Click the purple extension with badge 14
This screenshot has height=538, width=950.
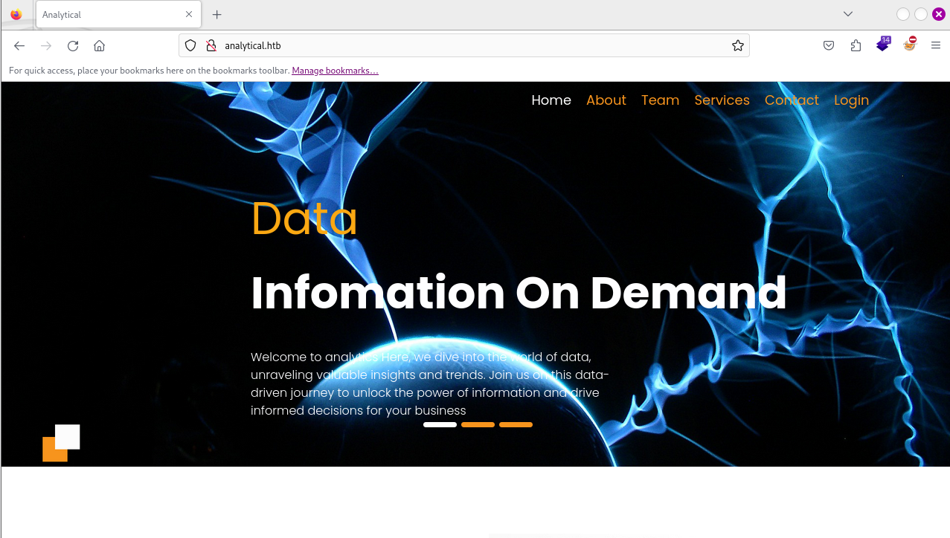click(883, 45)
